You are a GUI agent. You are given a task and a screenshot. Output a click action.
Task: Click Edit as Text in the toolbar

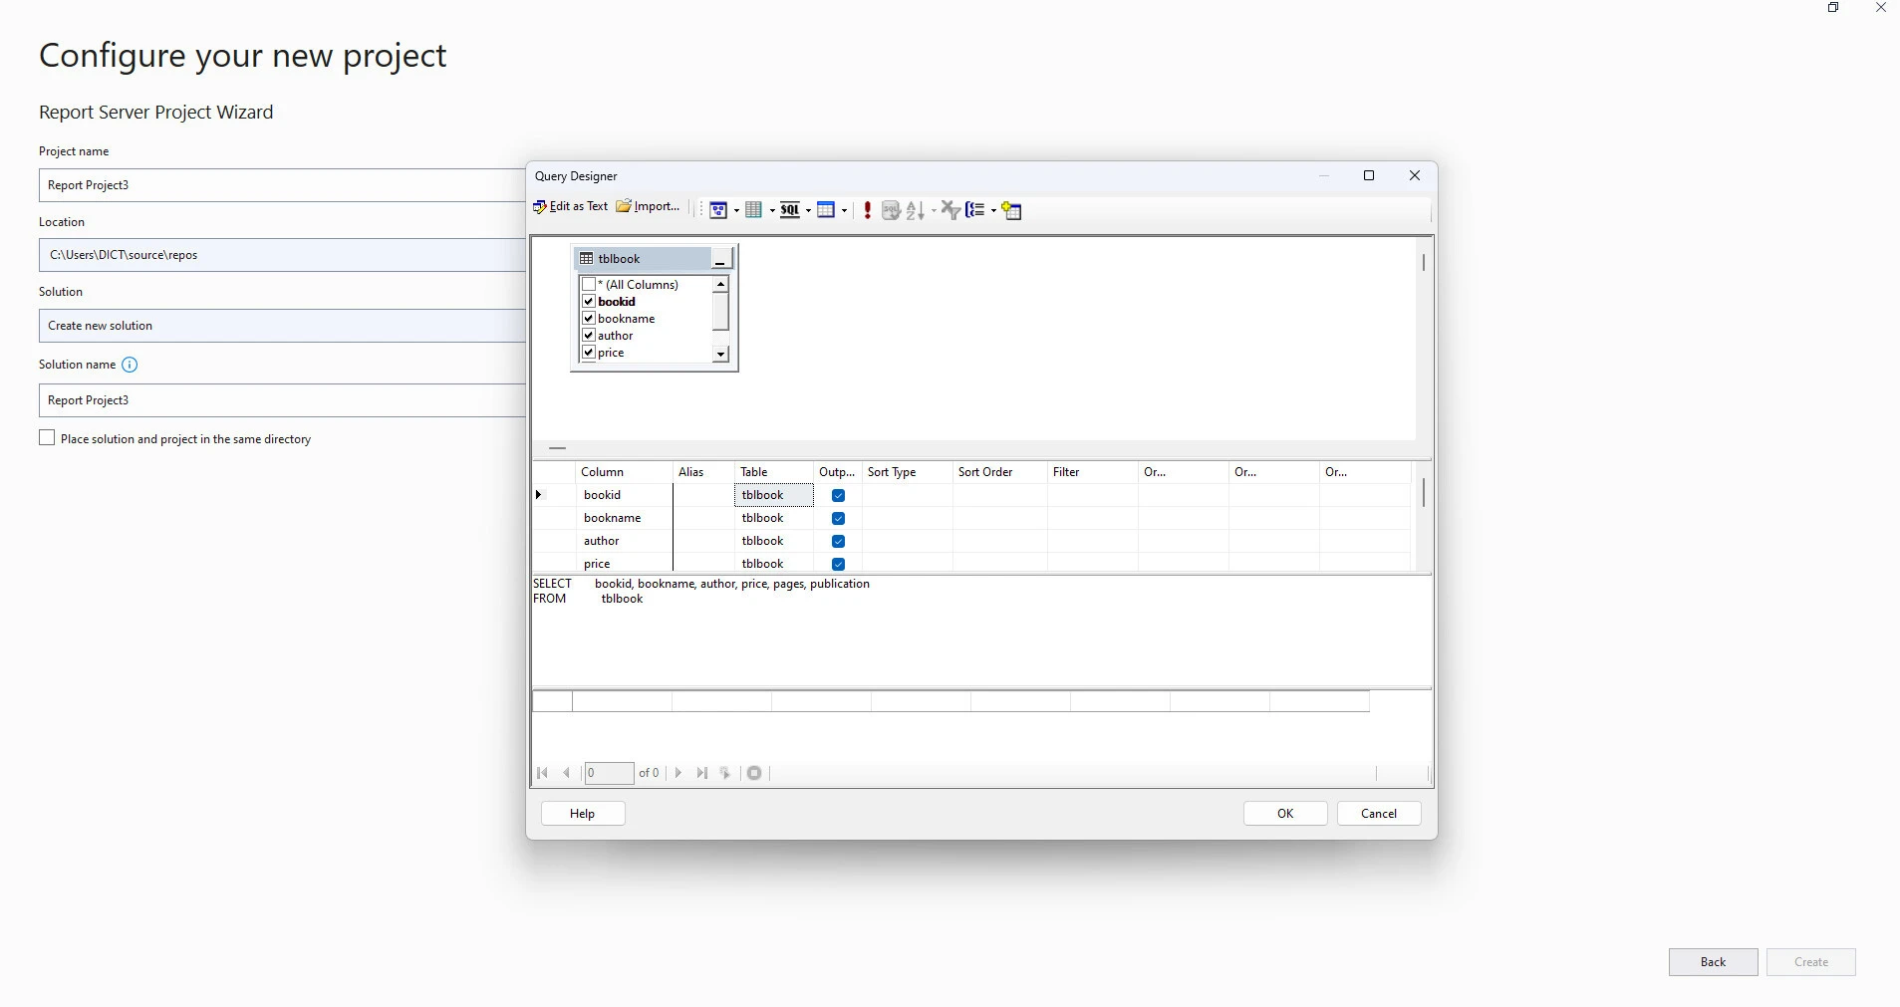tap(571, 207)
